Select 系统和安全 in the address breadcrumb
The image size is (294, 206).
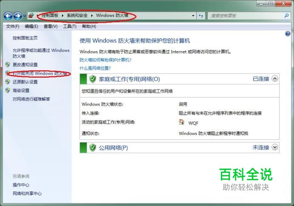[77, 15]
